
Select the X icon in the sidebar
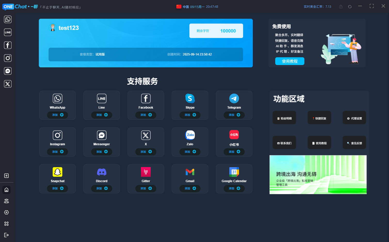[7, 84]
